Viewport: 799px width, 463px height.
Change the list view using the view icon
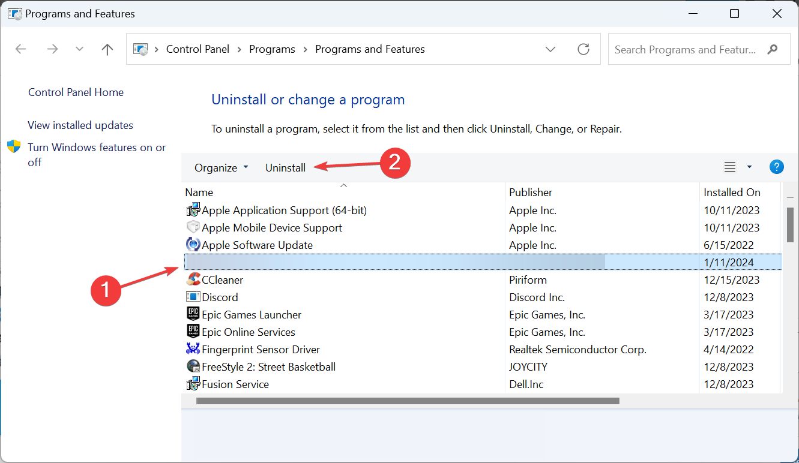tap(729, 167)
